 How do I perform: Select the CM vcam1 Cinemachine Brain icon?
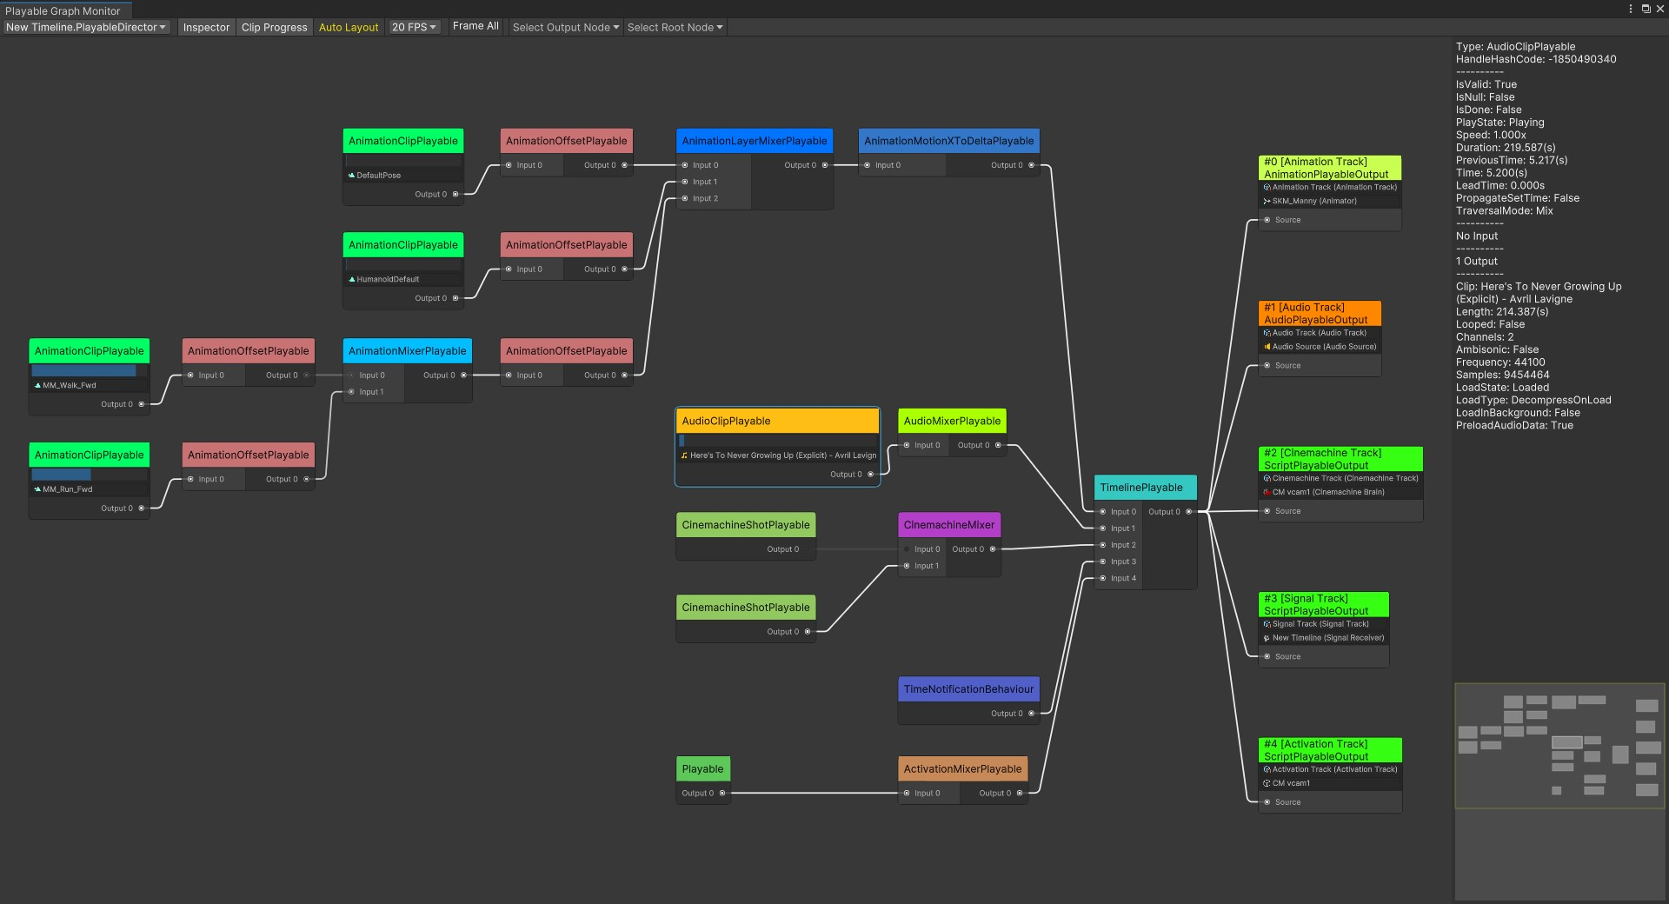[x=1266, y=492]
